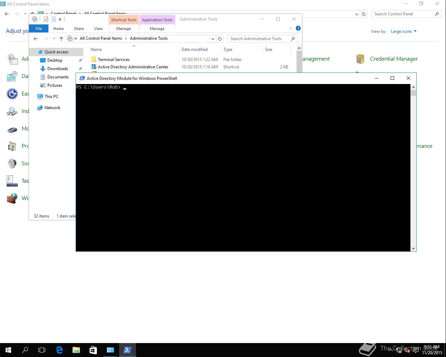
Task: Click the Ease of Access Center icon
Action: 12,94
